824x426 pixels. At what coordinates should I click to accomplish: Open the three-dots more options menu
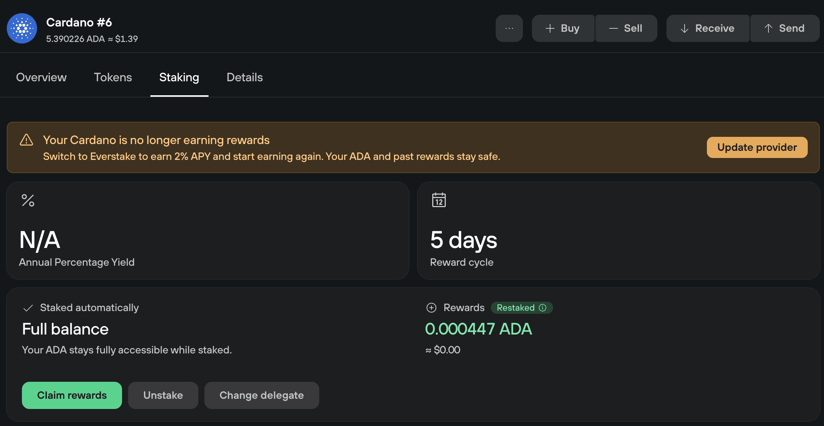click(x=509, y=28)
